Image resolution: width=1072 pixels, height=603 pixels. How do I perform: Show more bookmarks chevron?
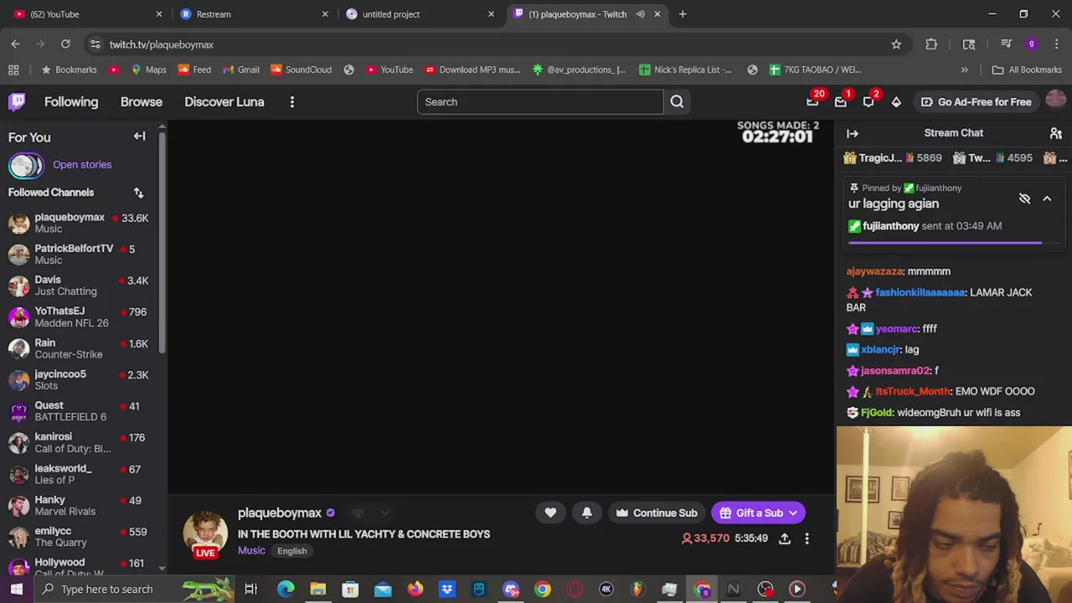click(964, 70)
